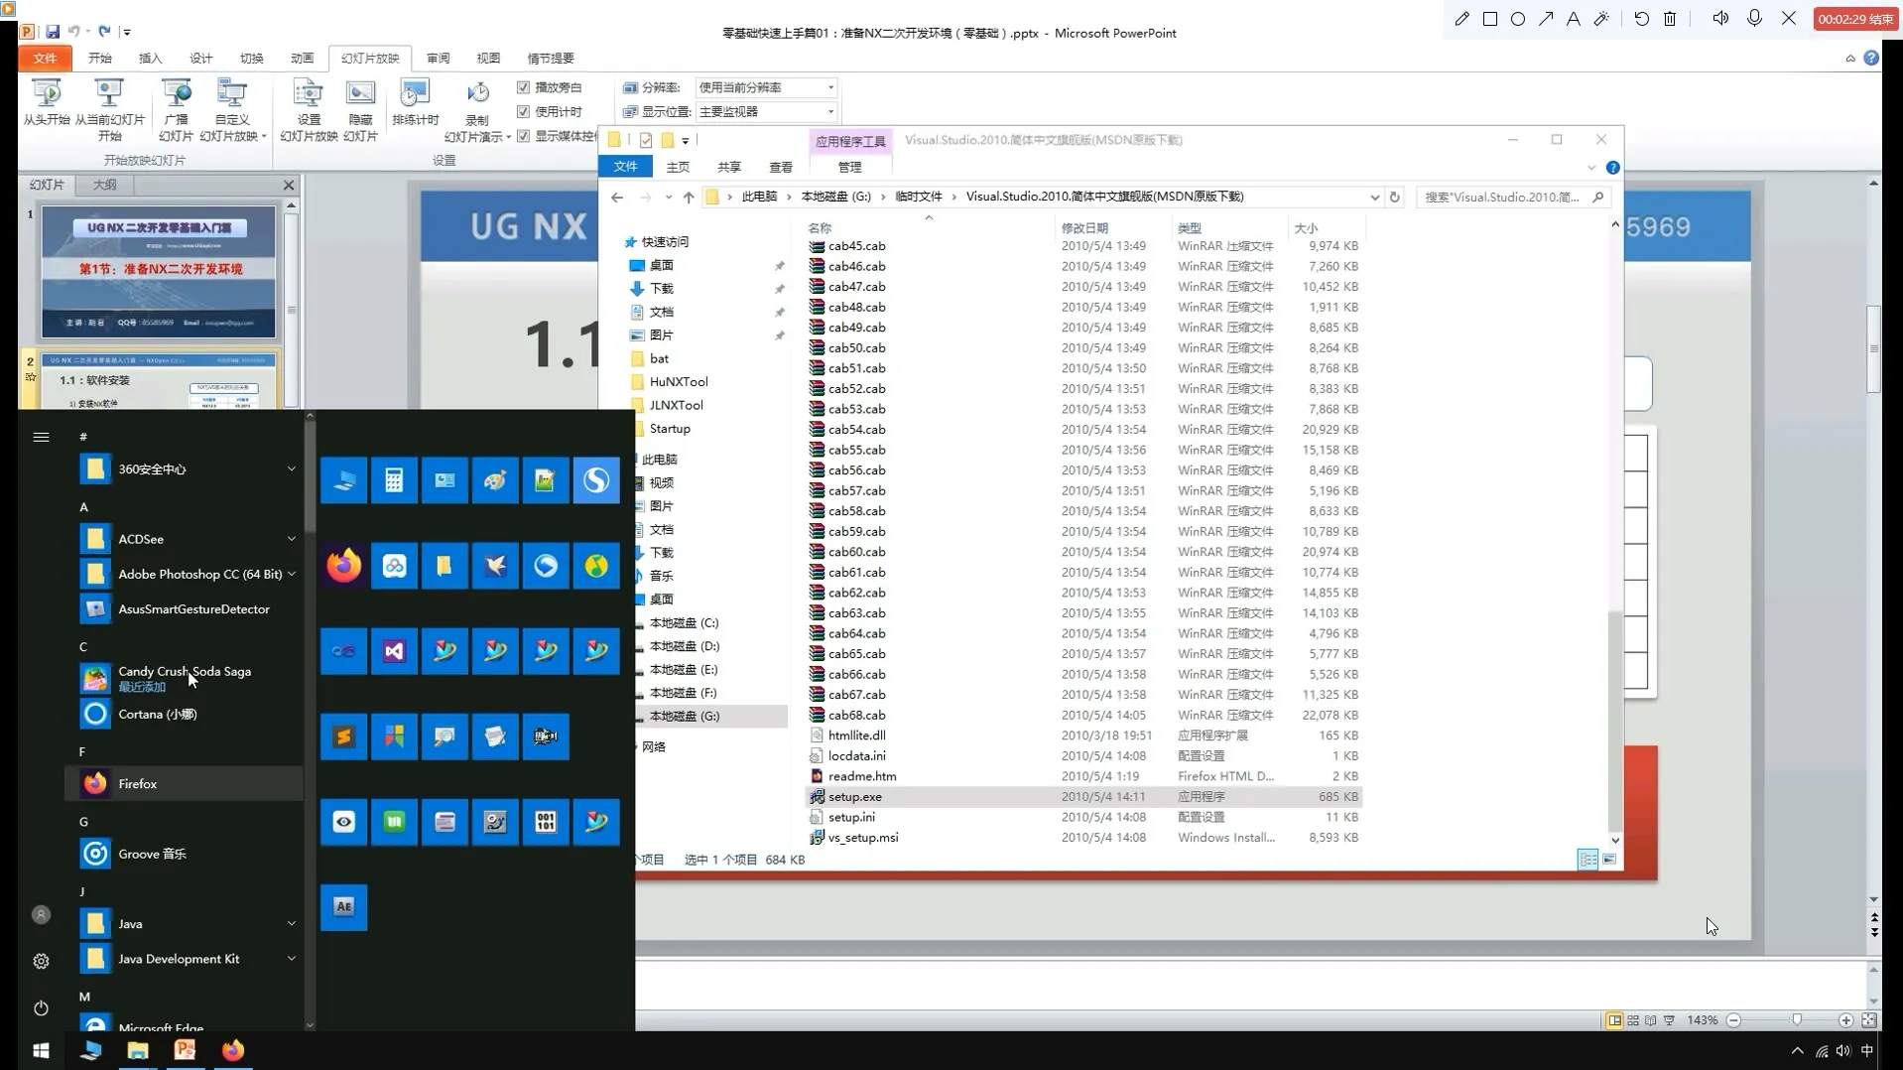Switch to the 审阅 ribbon tab
Image resolution: width=1903 pixels, height=1070 pixels.
tap(437, 59)
